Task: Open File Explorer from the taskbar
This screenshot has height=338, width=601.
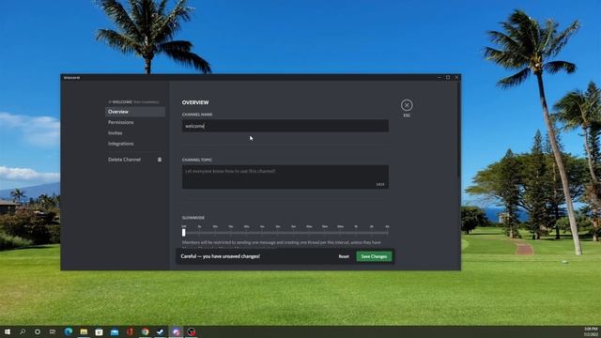Action: pyautogui.click(x=84, y=331)
